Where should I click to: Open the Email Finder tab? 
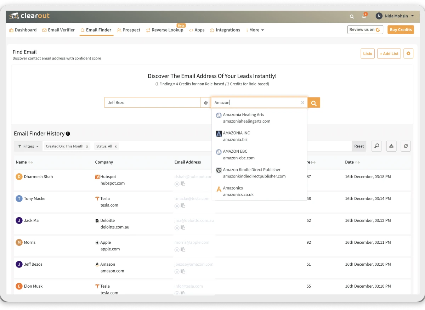click(x=96, y=30)
